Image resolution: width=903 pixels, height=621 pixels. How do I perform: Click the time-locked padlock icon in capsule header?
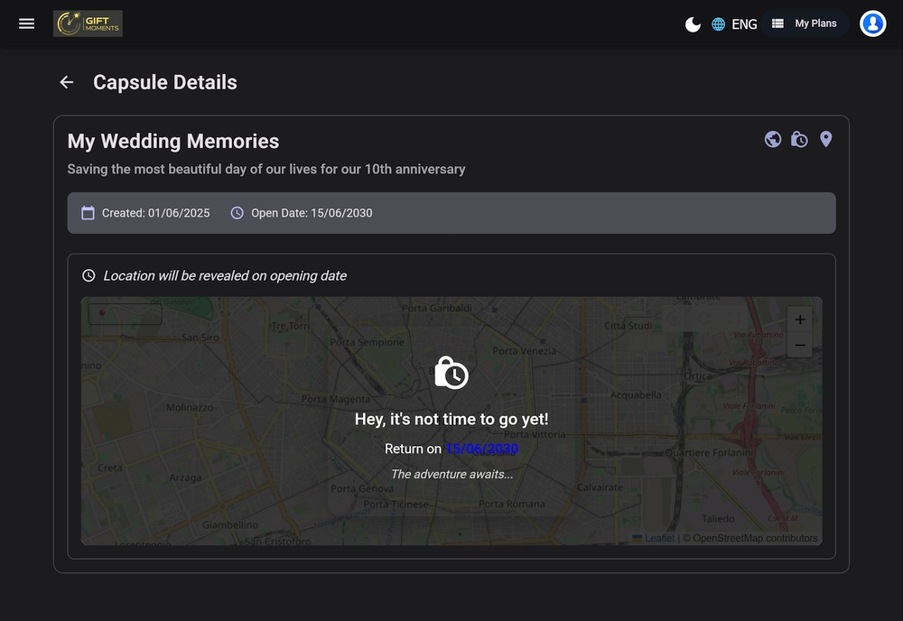click(799, 139)
